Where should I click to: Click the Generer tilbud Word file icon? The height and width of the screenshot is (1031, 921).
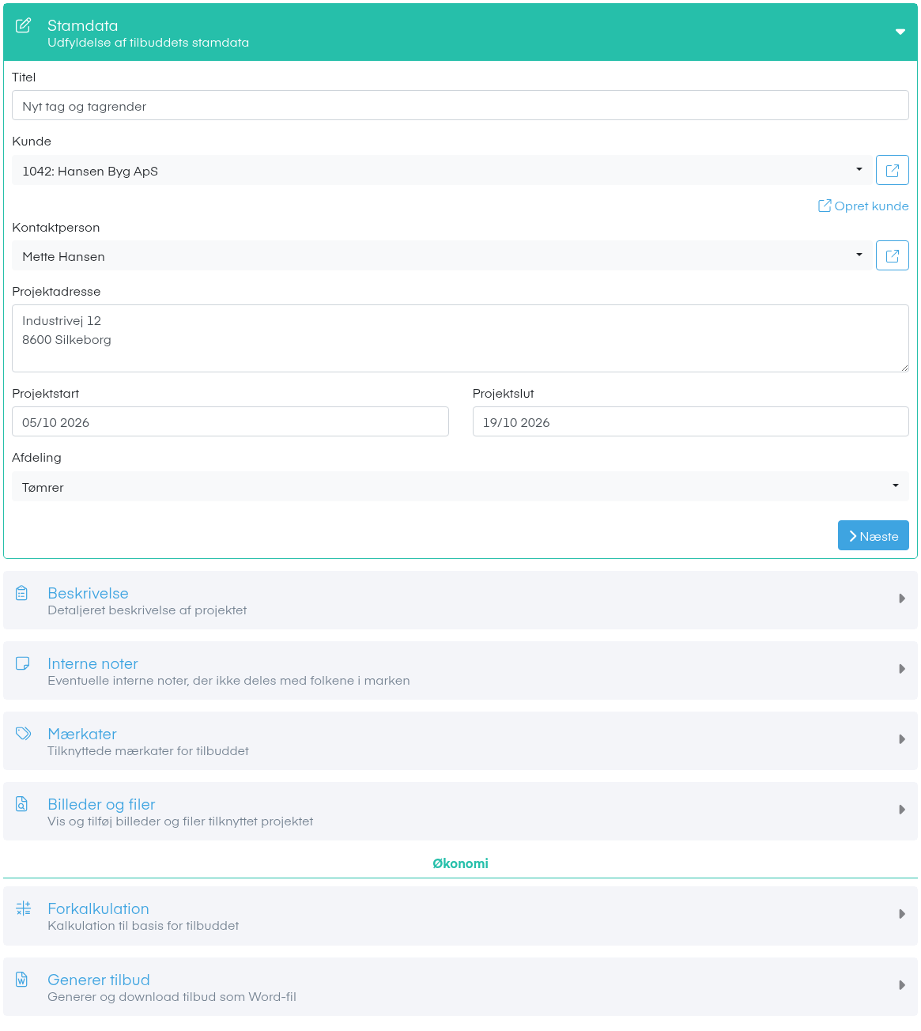pyautogui.click(x=22, y=980)
